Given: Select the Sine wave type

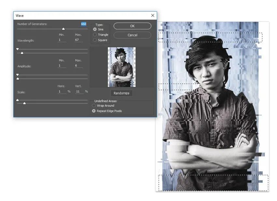Looking at the screenshot, I should pos(95,29).
